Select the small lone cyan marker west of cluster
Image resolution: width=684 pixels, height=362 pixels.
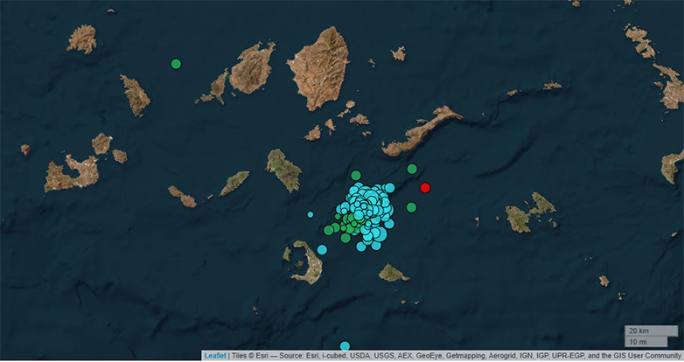pos(311,213)
